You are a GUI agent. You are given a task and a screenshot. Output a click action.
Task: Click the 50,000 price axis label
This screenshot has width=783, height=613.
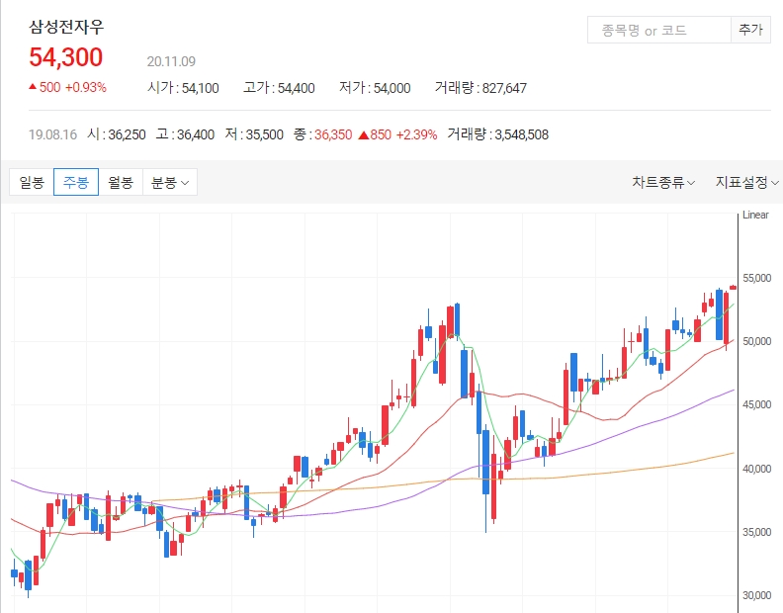click(x=756, y=341)
